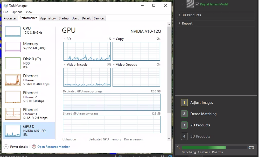Click the Shared GPU memory usage graph
The image size is (259, 157).
click(112, 124)
